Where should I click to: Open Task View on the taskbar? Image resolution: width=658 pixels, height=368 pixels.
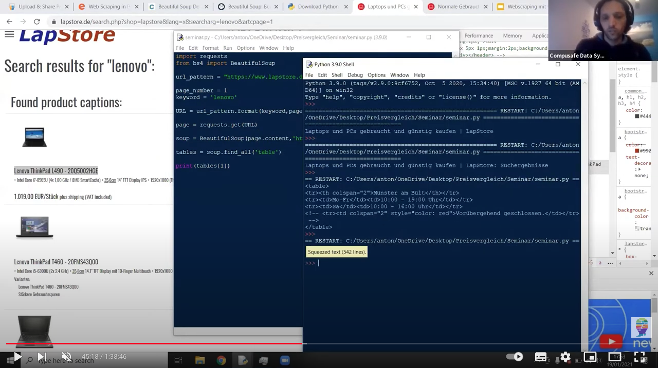pyautogui.click(x=178, y=360)
